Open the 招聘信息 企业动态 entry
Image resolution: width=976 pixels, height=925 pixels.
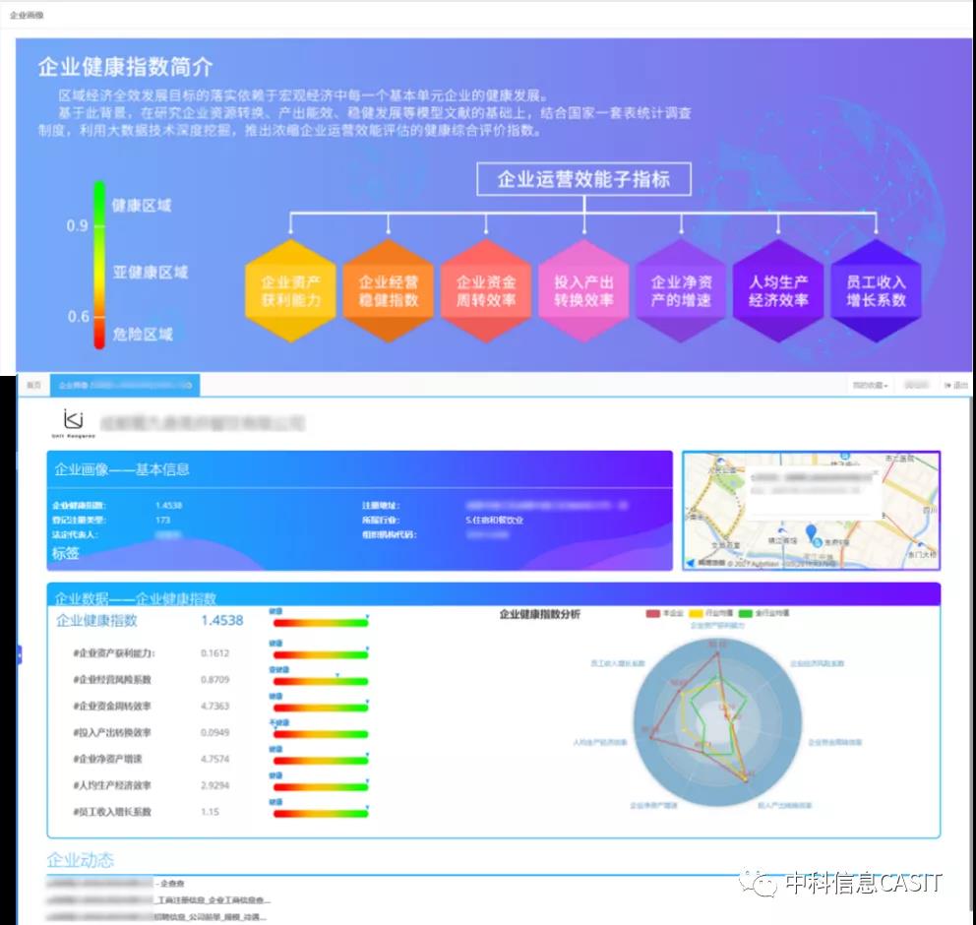coord(156,917)
